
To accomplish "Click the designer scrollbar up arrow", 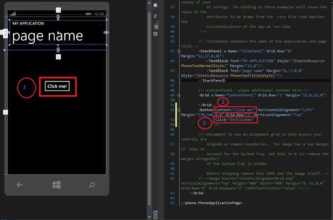I will [149, 3].
